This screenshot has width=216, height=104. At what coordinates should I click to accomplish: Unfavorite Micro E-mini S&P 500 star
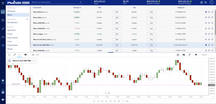click(x=206, y=45)
